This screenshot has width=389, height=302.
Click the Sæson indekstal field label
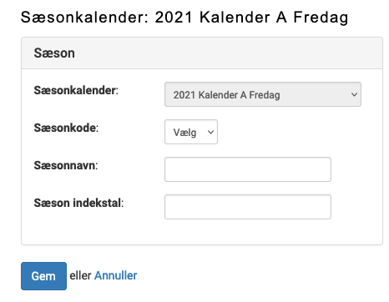(x=78, y=203)
